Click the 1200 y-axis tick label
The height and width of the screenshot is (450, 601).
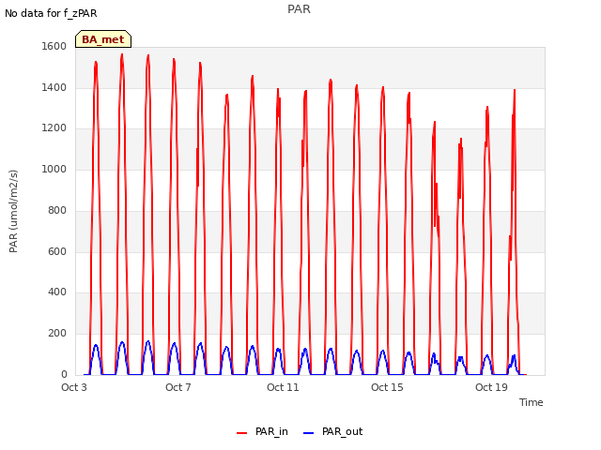pyautogui.click(x=54, y=127)
